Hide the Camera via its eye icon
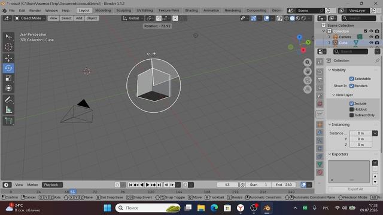The image size is (383, 215). tap(371, 37)
